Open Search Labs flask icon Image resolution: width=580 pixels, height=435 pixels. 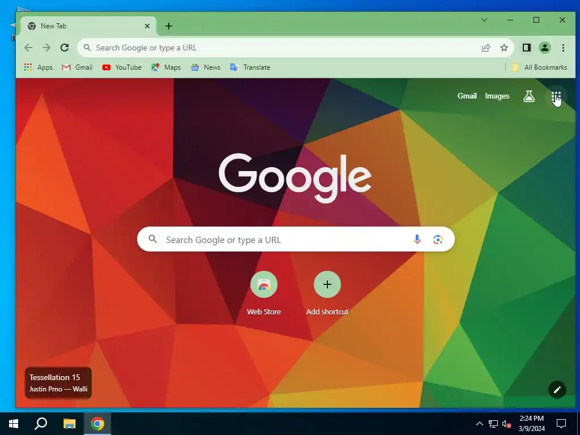(529, 96)
